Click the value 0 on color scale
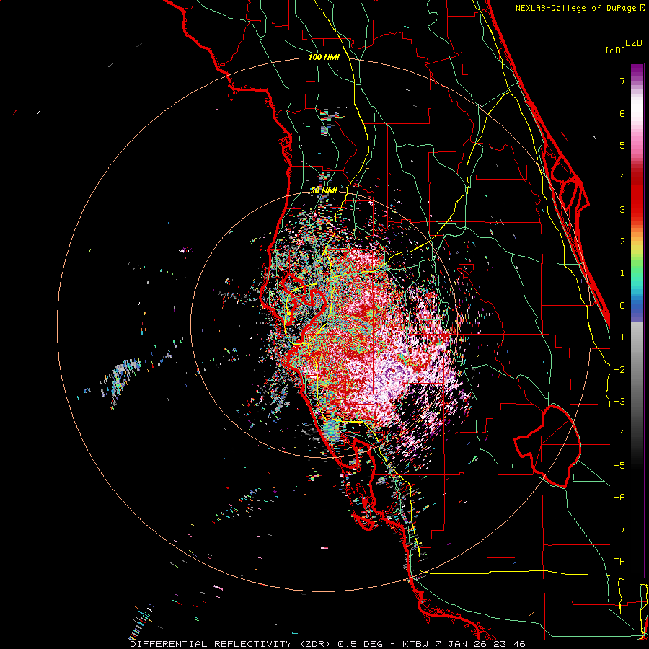Viewport: 649px width, 649px height. (622, 306)
